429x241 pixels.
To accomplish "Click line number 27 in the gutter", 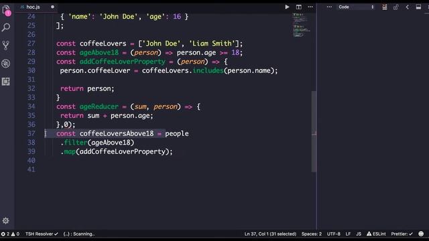I will [x=32, y=44].
